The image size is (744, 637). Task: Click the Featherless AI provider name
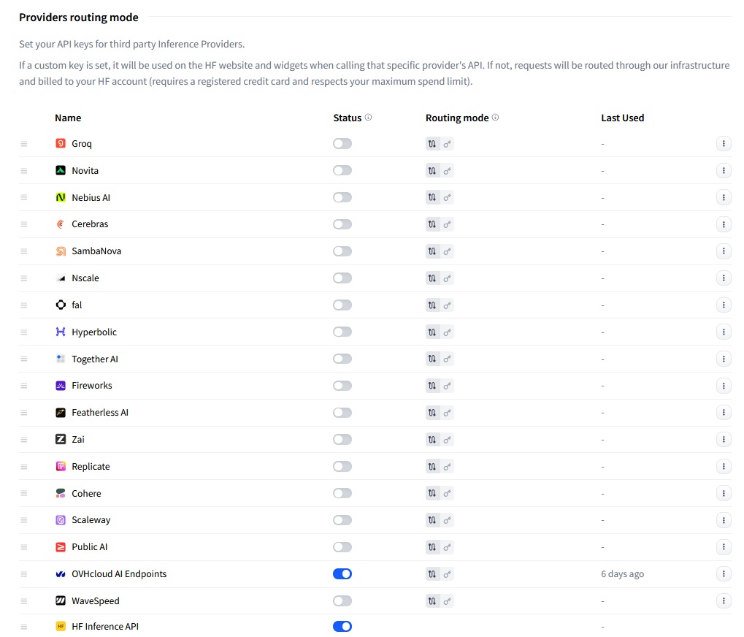tap(100, 413)
